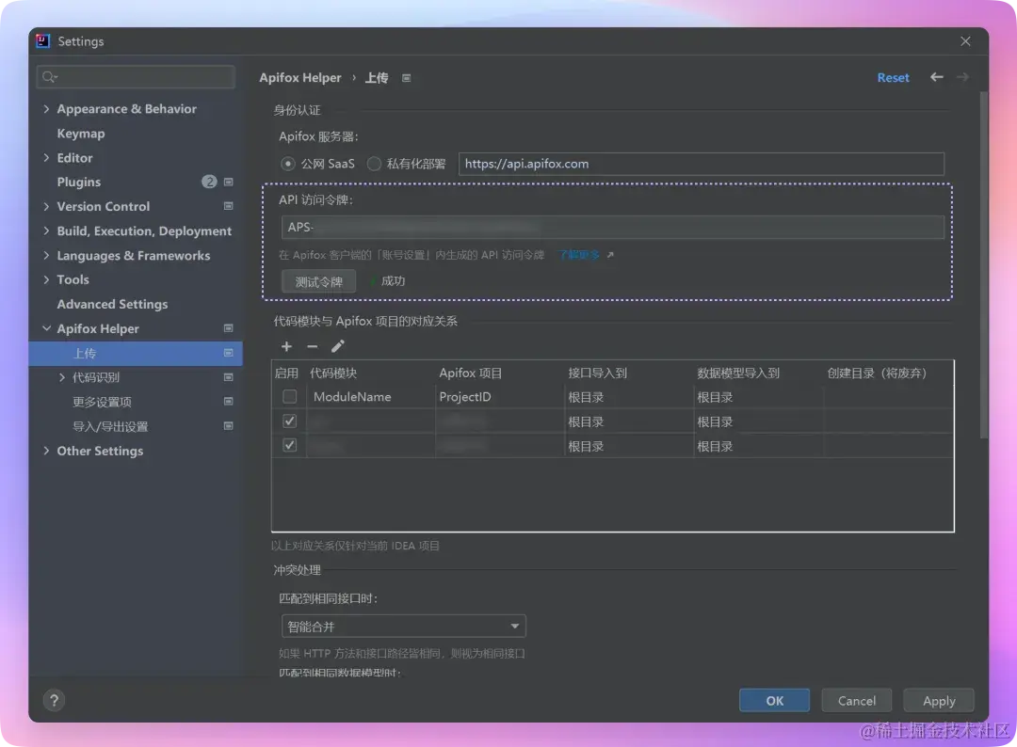Click the project icon on 导入/导出设置 row

click(228, 425)
